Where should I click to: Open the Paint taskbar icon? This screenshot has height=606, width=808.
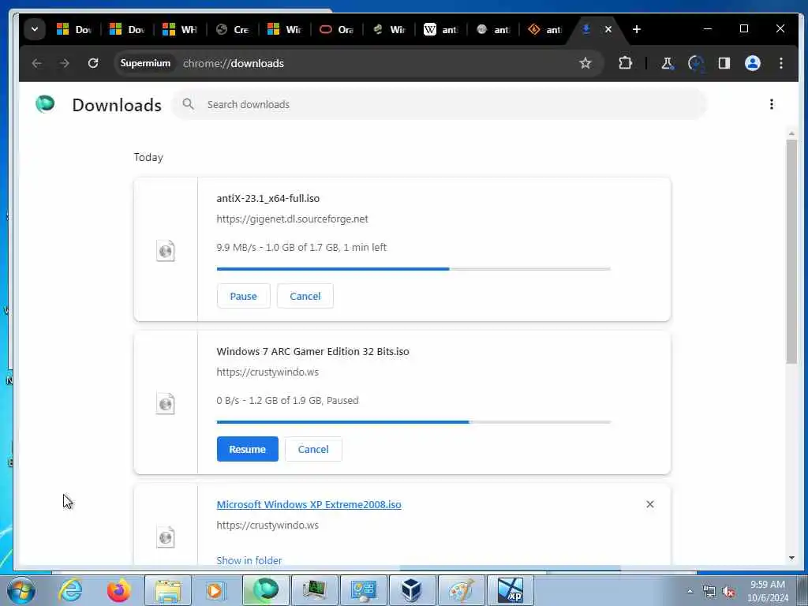click(x=461, y=590)
